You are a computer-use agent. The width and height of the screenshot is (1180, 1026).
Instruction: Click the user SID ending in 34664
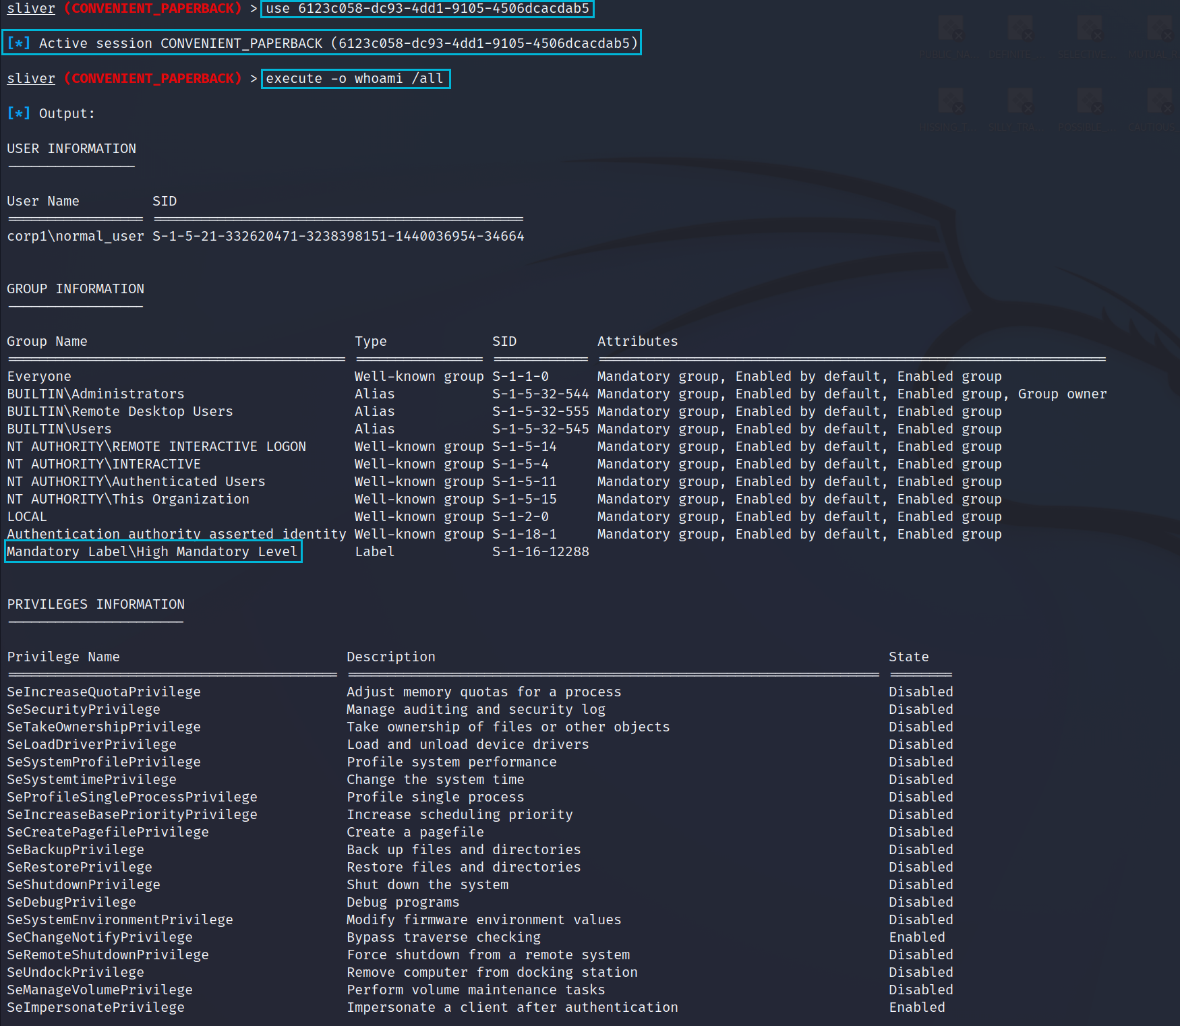coord(338,237)
